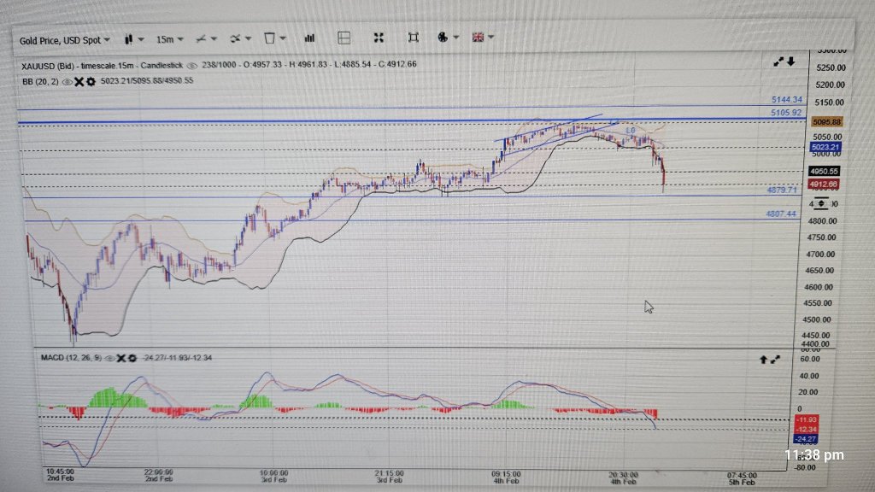The width and height of the screenshot is (875, 492).
Task: Click the 09:15:00 4th Feb time label
Action: (506, 477)
